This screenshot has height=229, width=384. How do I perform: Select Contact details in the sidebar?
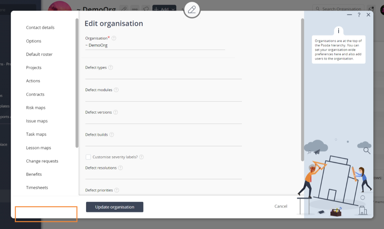coord(40,27)
